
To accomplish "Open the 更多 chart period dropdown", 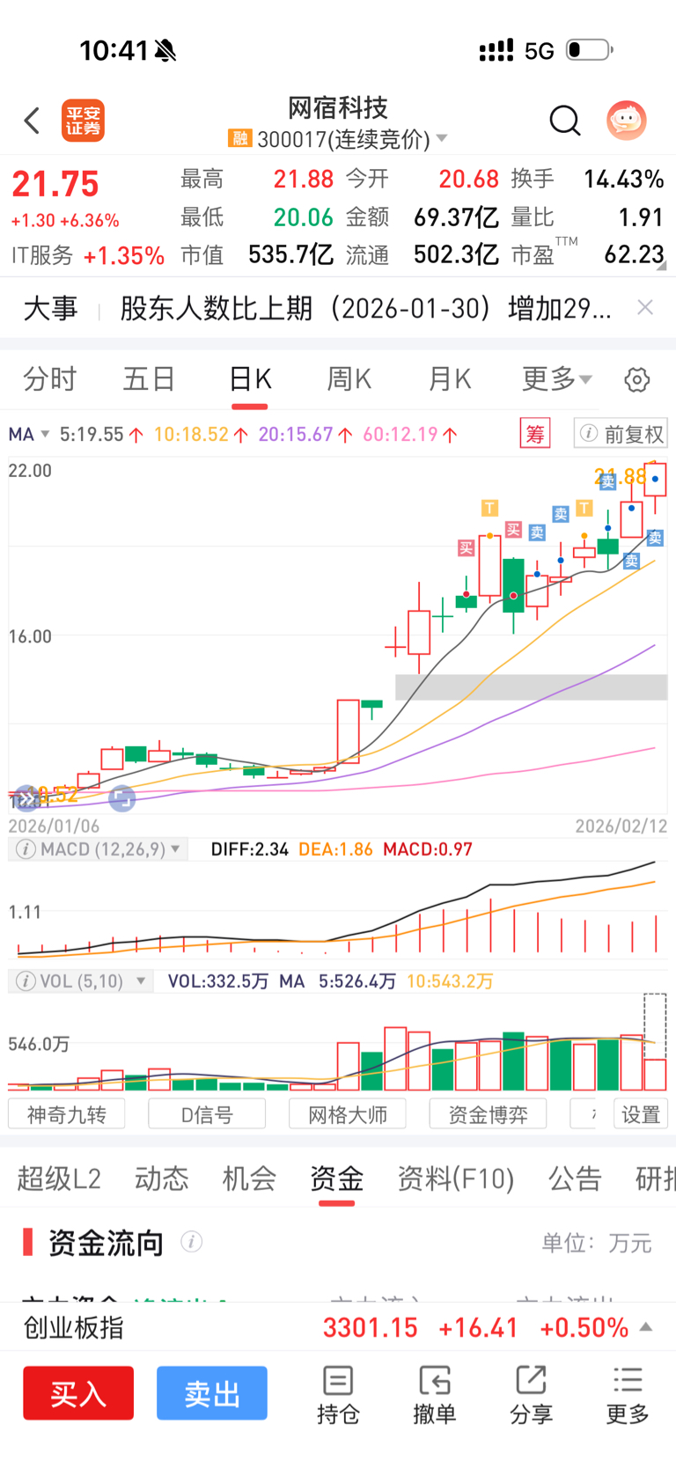I will [557, 379].
